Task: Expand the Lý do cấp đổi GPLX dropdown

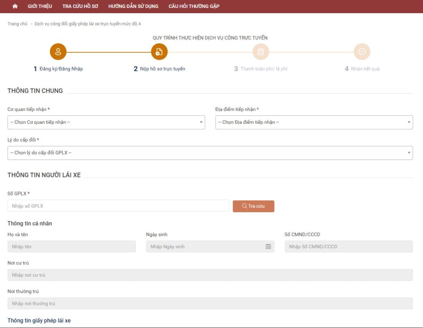Action: [210, 153]
